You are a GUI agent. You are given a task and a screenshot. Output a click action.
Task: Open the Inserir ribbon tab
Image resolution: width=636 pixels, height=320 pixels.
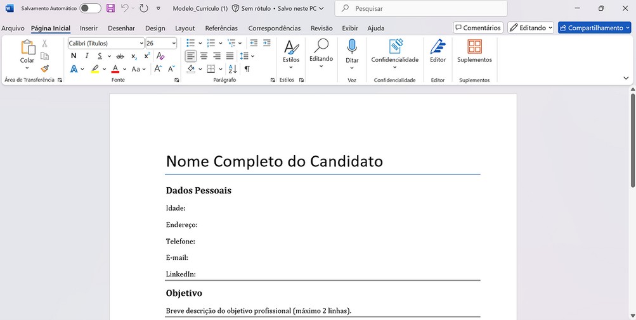tap(89, 28)
